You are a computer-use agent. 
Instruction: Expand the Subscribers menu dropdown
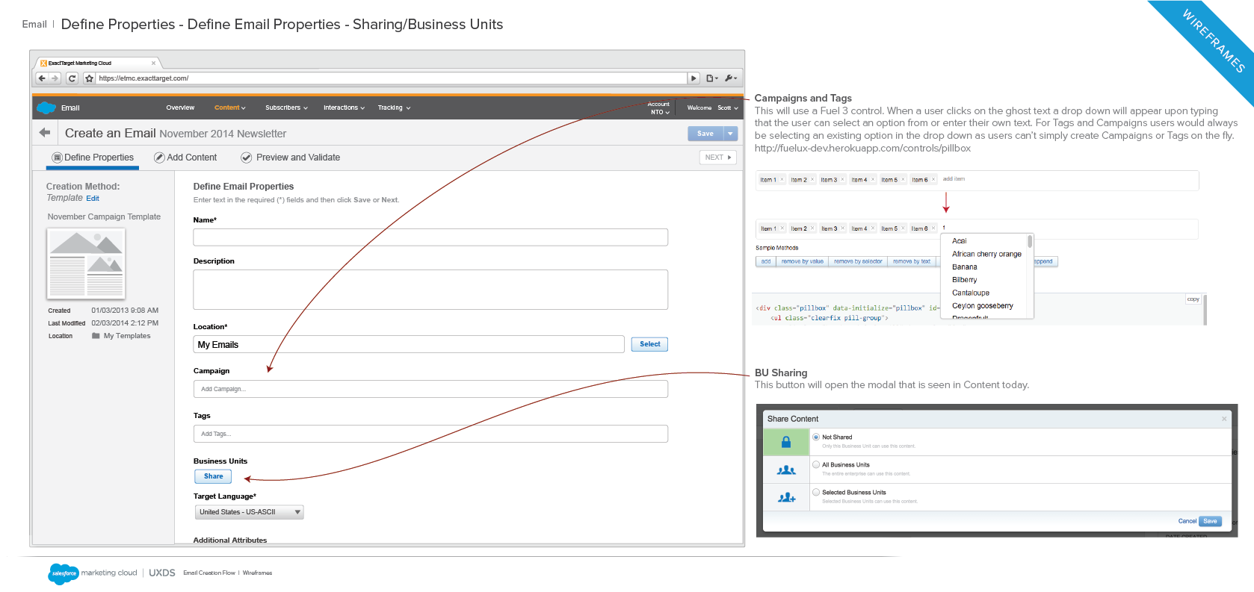[x=286, y=108]
